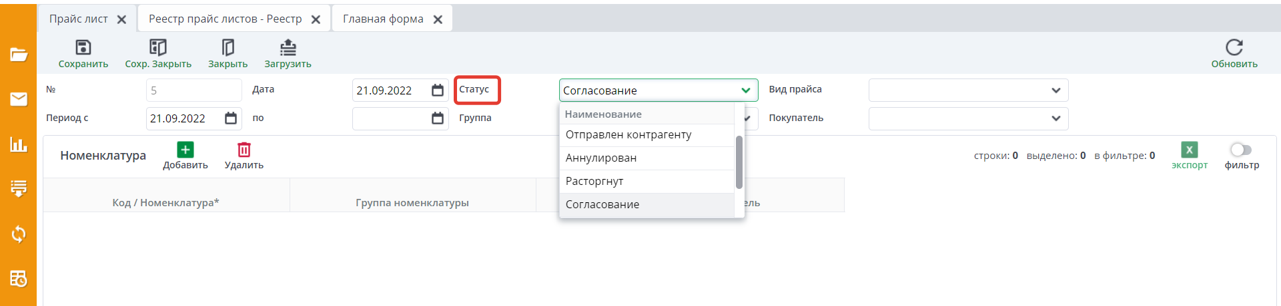Select Отправлен контрагенту status option

[x=628, y=134]
